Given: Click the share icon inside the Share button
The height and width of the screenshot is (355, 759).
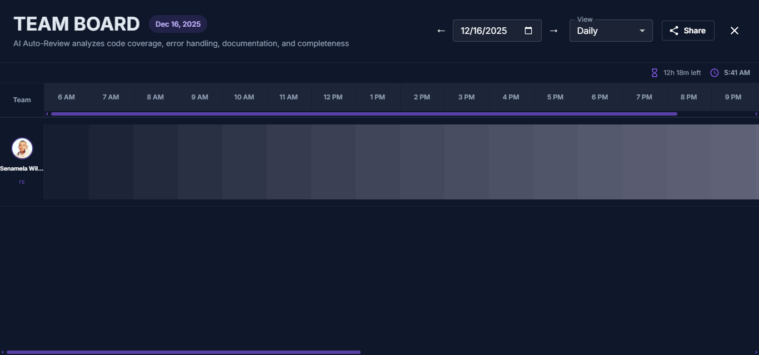Looking at the screenshot, I should click(675, 31).
